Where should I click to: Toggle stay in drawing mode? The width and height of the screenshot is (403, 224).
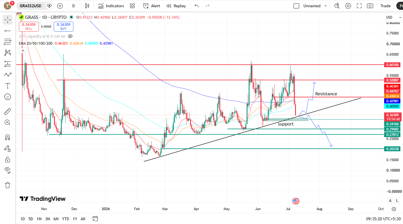pos(8,148)
